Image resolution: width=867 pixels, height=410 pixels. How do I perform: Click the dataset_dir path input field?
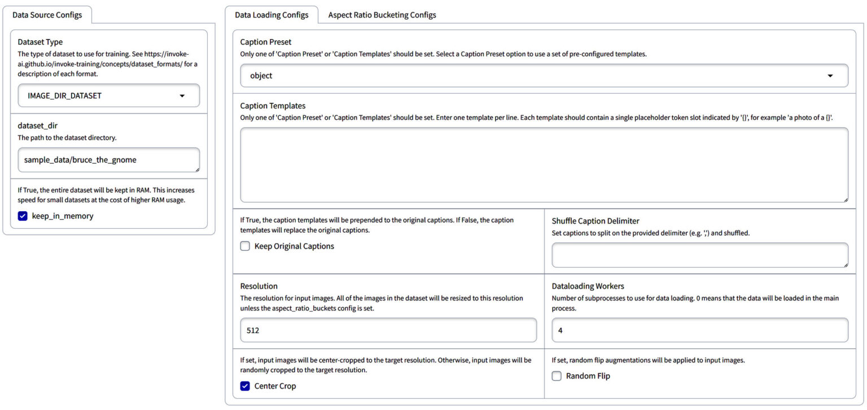pyautogui.click(x=109, y=160)
